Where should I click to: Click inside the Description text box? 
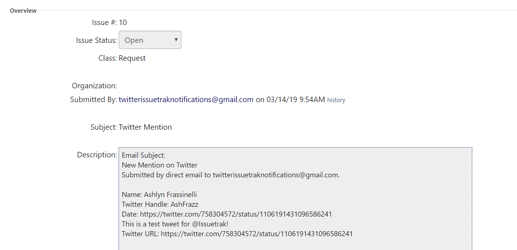(295, 198)
